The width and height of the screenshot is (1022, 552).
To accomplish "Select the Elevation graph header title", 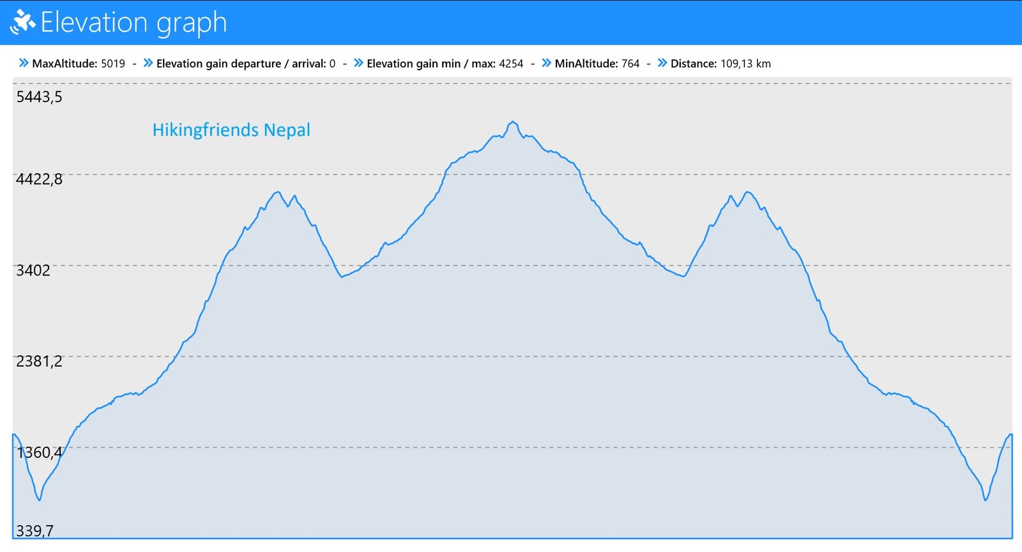I will tap(133, 22).
